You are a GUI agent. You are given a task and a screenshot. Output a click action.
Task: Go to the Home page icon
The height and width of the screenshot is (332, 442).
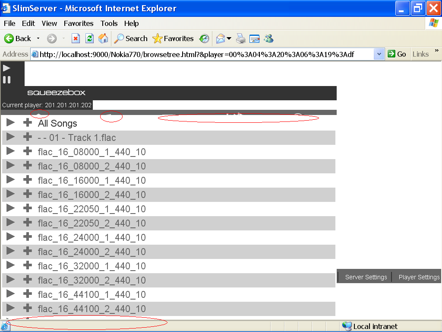(103, 38)
